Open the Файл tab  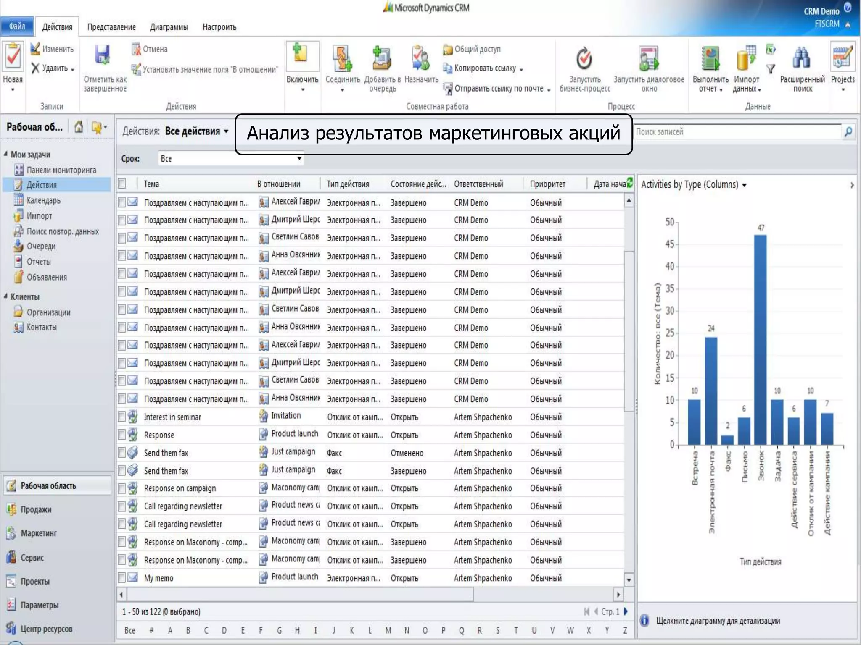(x=17, y=26)
